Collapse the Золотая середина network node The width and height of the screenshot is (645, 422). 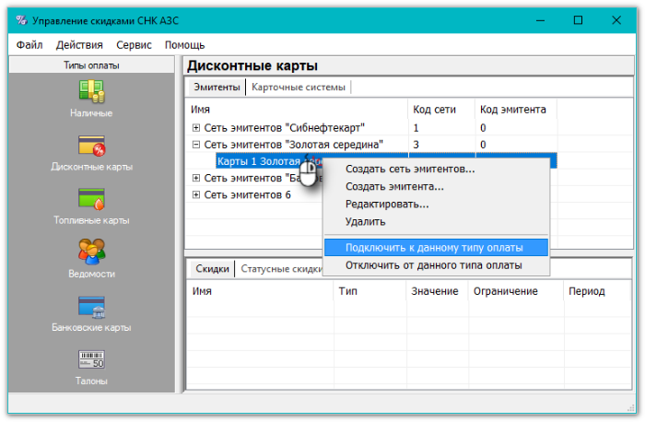tap(196, 145)
